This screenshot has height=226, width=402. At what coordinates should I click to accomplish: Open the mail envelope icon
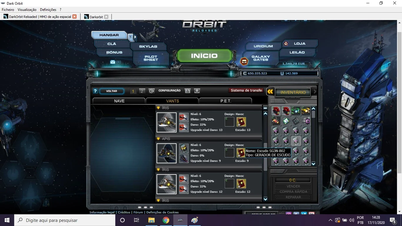pos(113,62)
